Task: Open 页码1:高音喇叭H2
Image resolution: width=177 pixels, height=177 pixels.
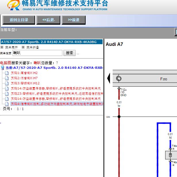Action: [24, 73]
